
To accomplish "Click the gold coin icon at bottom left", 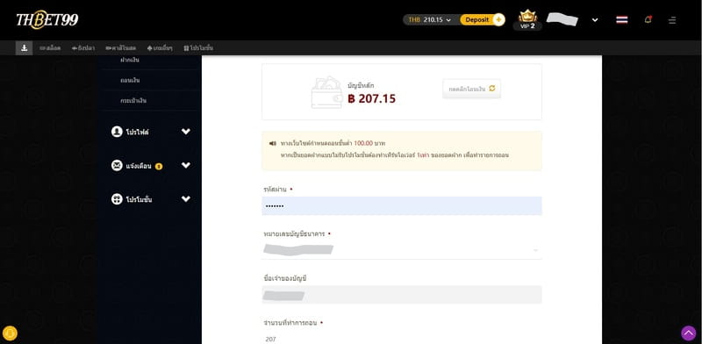I will (x=10, y=333).
